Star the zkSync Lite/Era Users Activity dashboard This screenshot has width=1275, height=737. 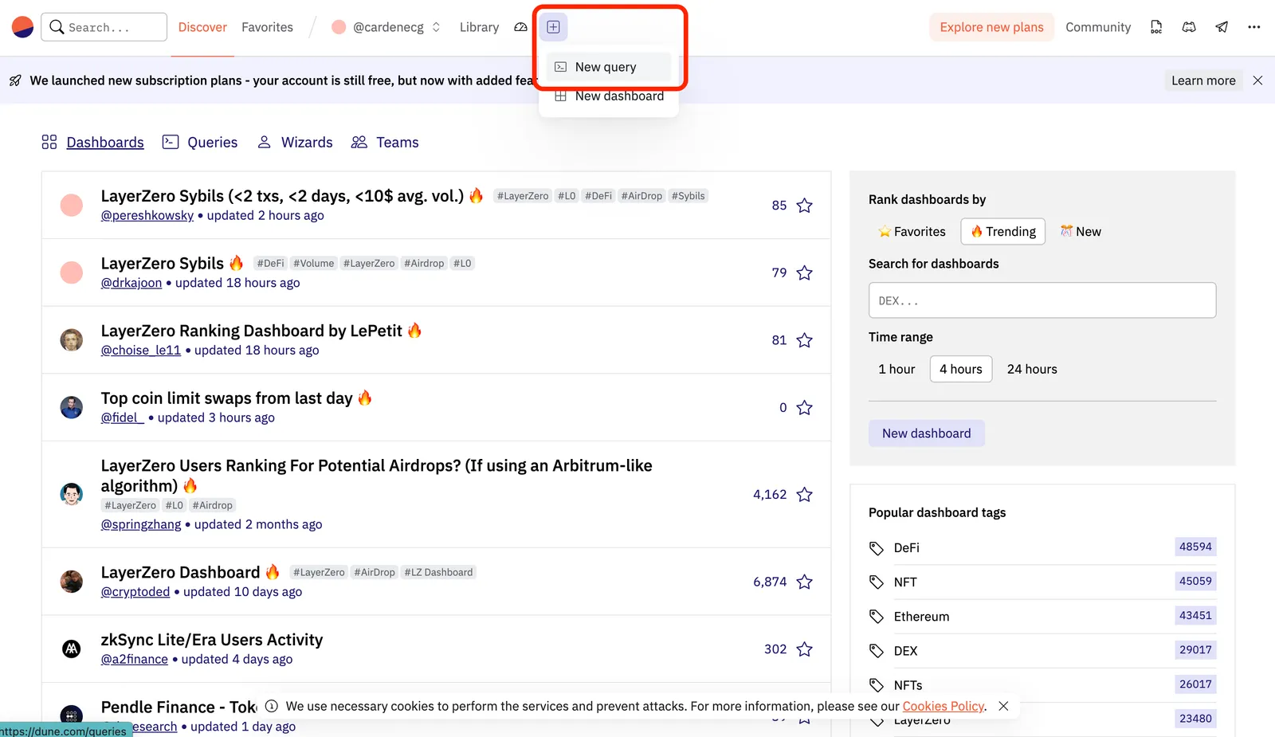(805, 649)
